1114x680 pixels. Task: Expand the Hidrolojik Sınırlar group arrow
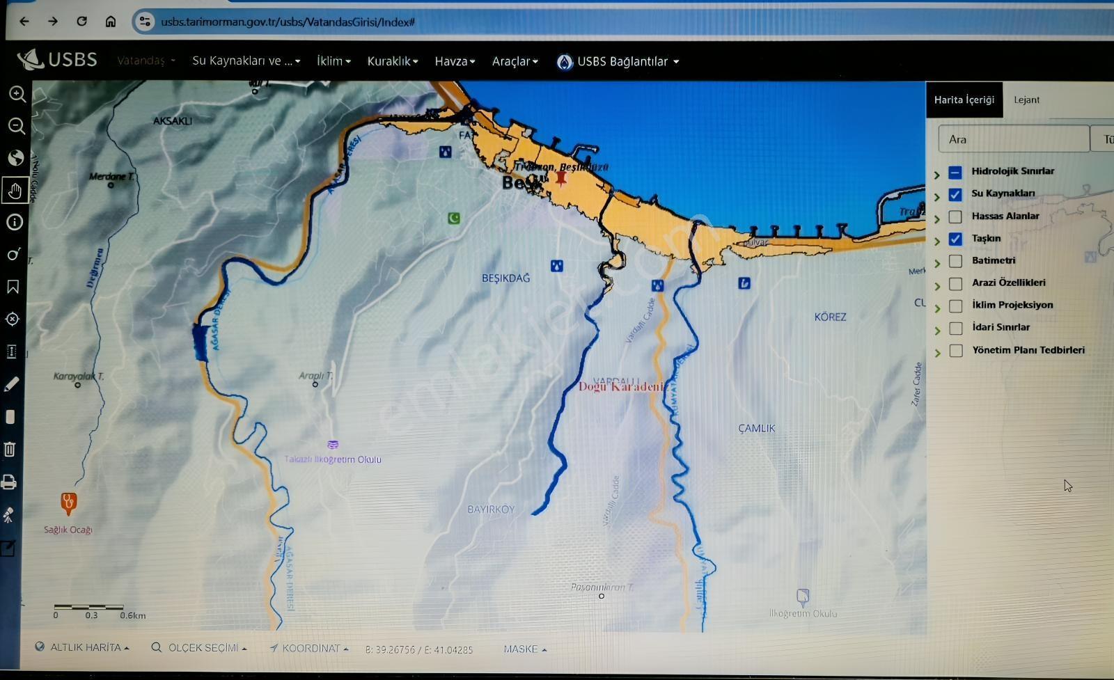pos(937,174)
